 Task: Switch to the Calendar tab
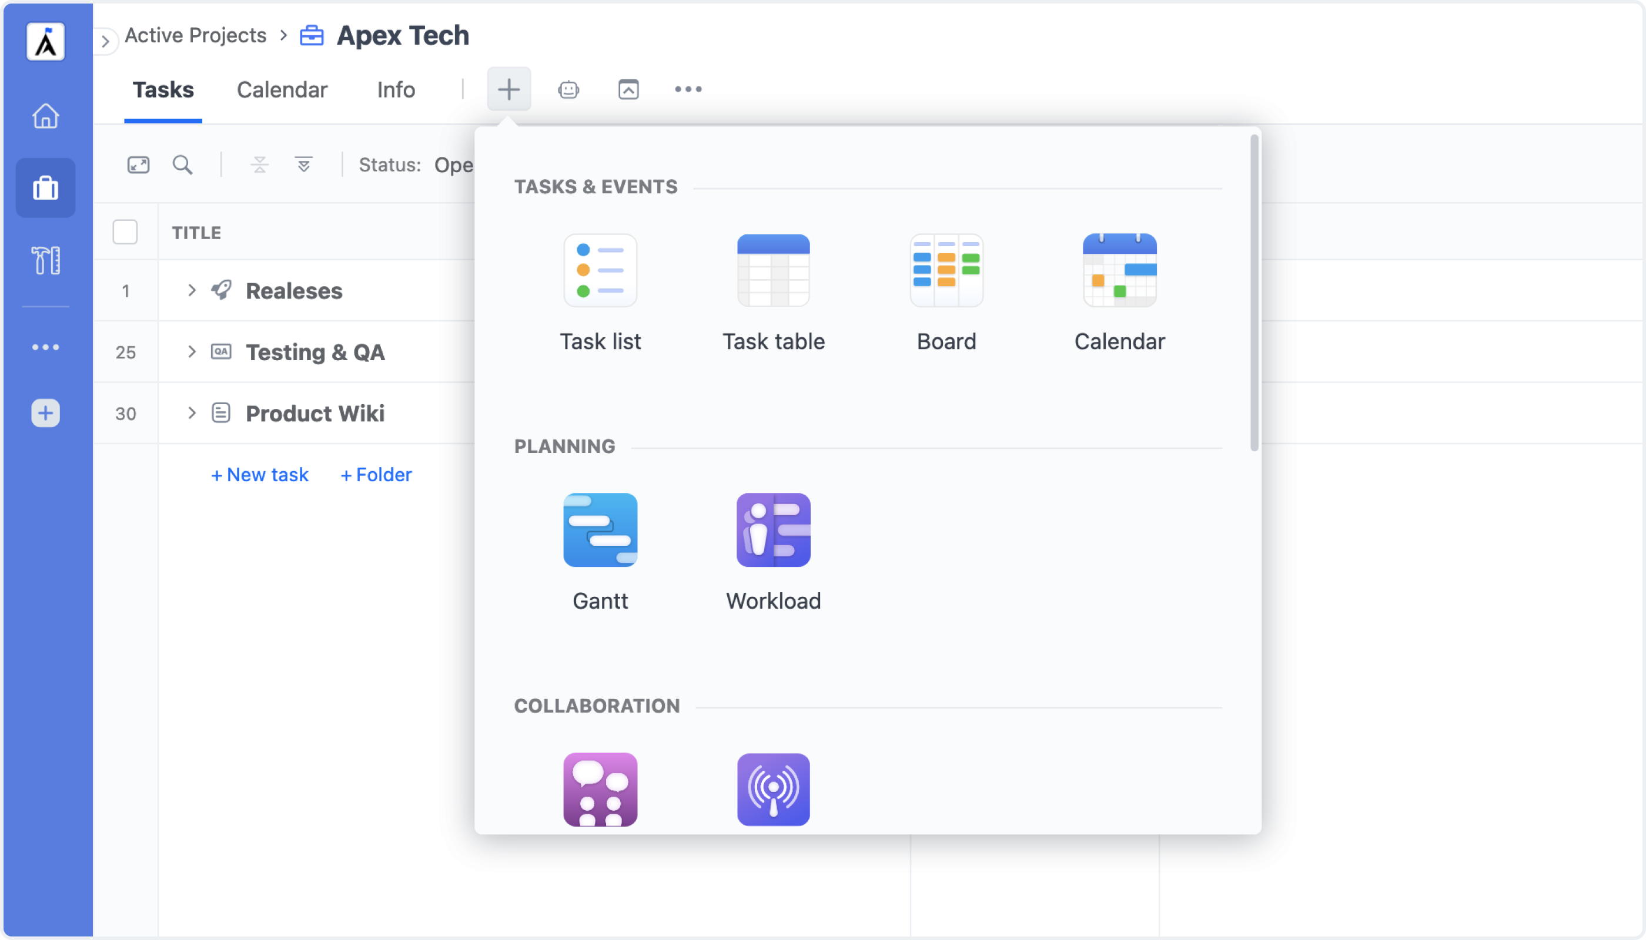[282, 90]
